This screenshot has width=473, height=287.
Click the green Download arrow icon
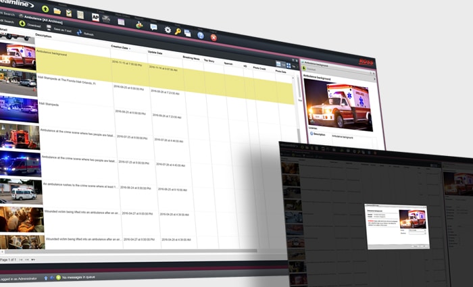click(22, 24)
